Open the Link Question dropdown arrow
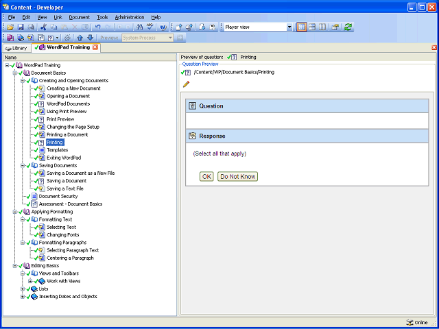 point(58,38)
